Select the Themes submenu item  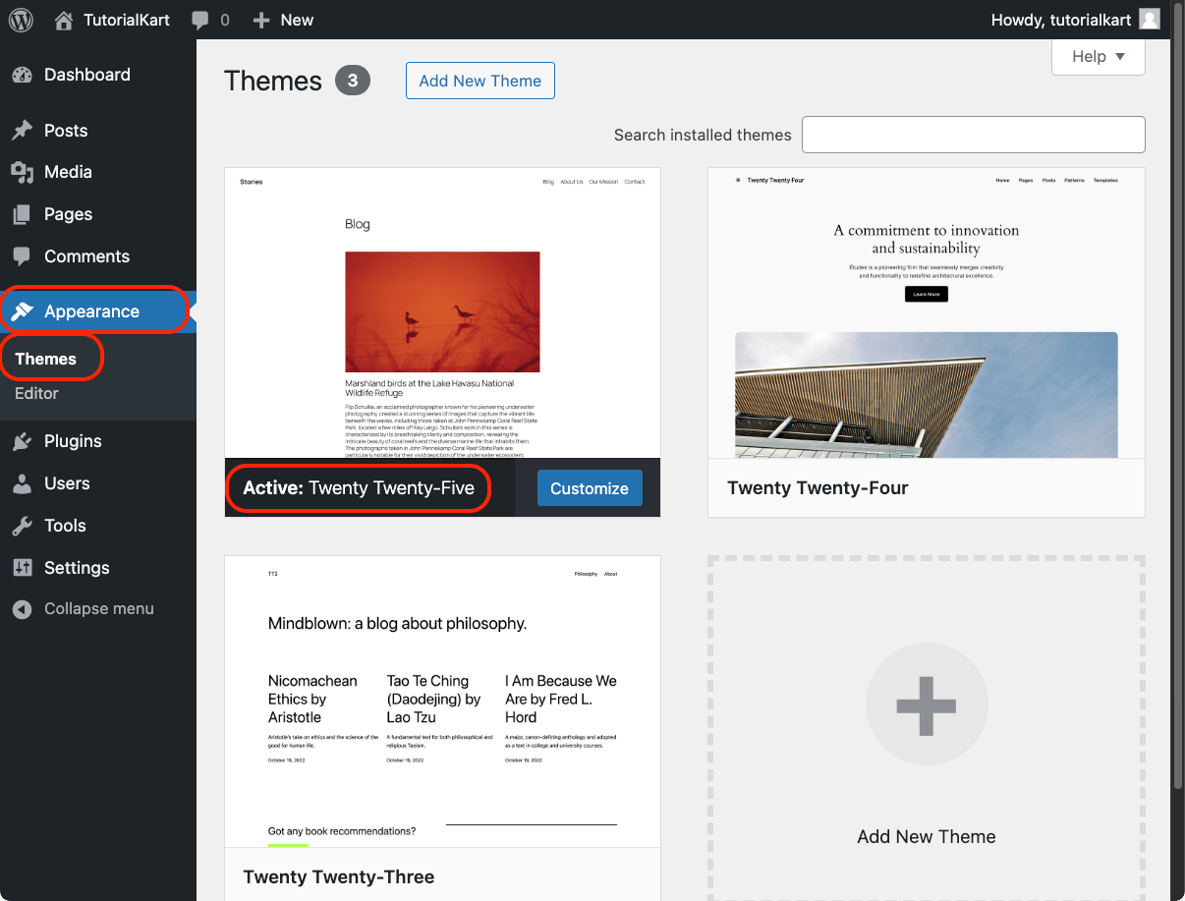[46, 359]
